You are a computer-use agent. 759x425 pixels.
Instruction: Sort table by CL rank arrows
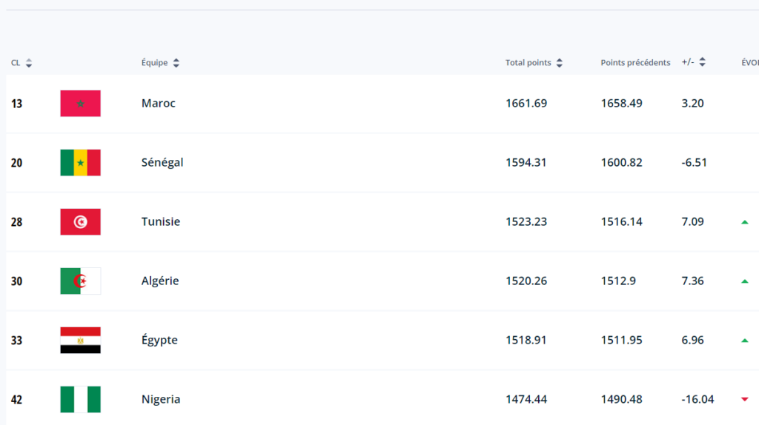point(29,63)
